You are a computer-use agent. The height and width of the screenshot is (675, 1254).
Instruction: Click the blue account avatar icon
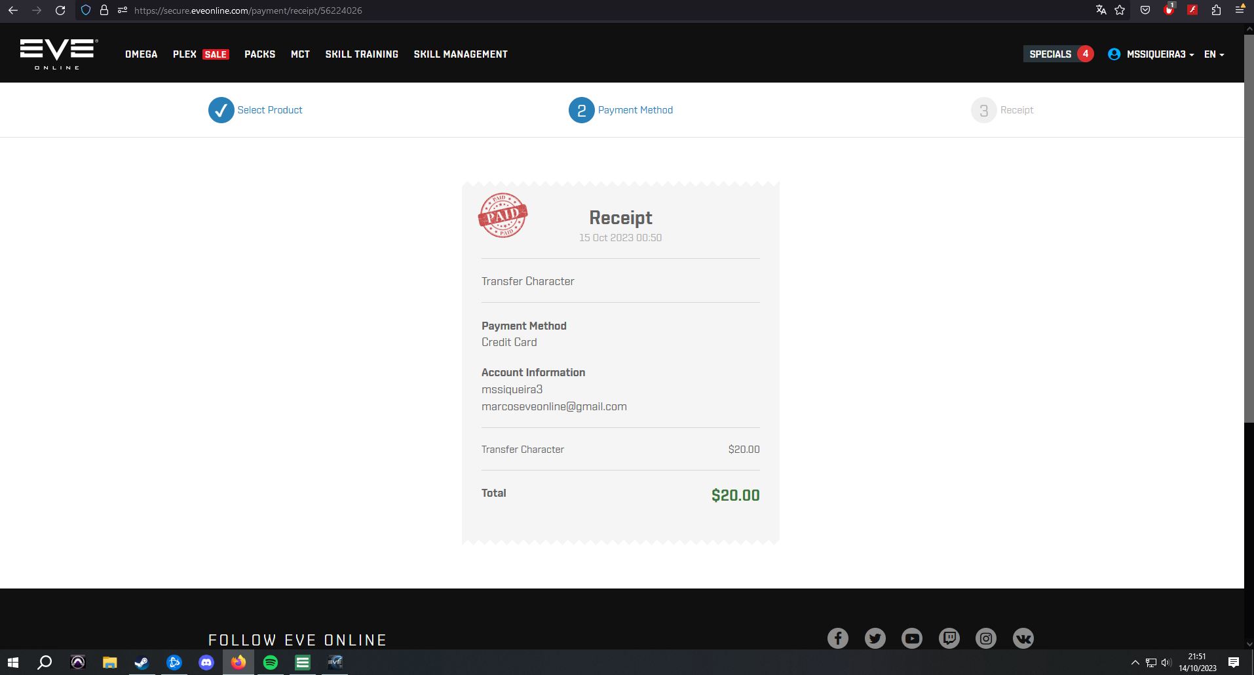click(1114, 54)
